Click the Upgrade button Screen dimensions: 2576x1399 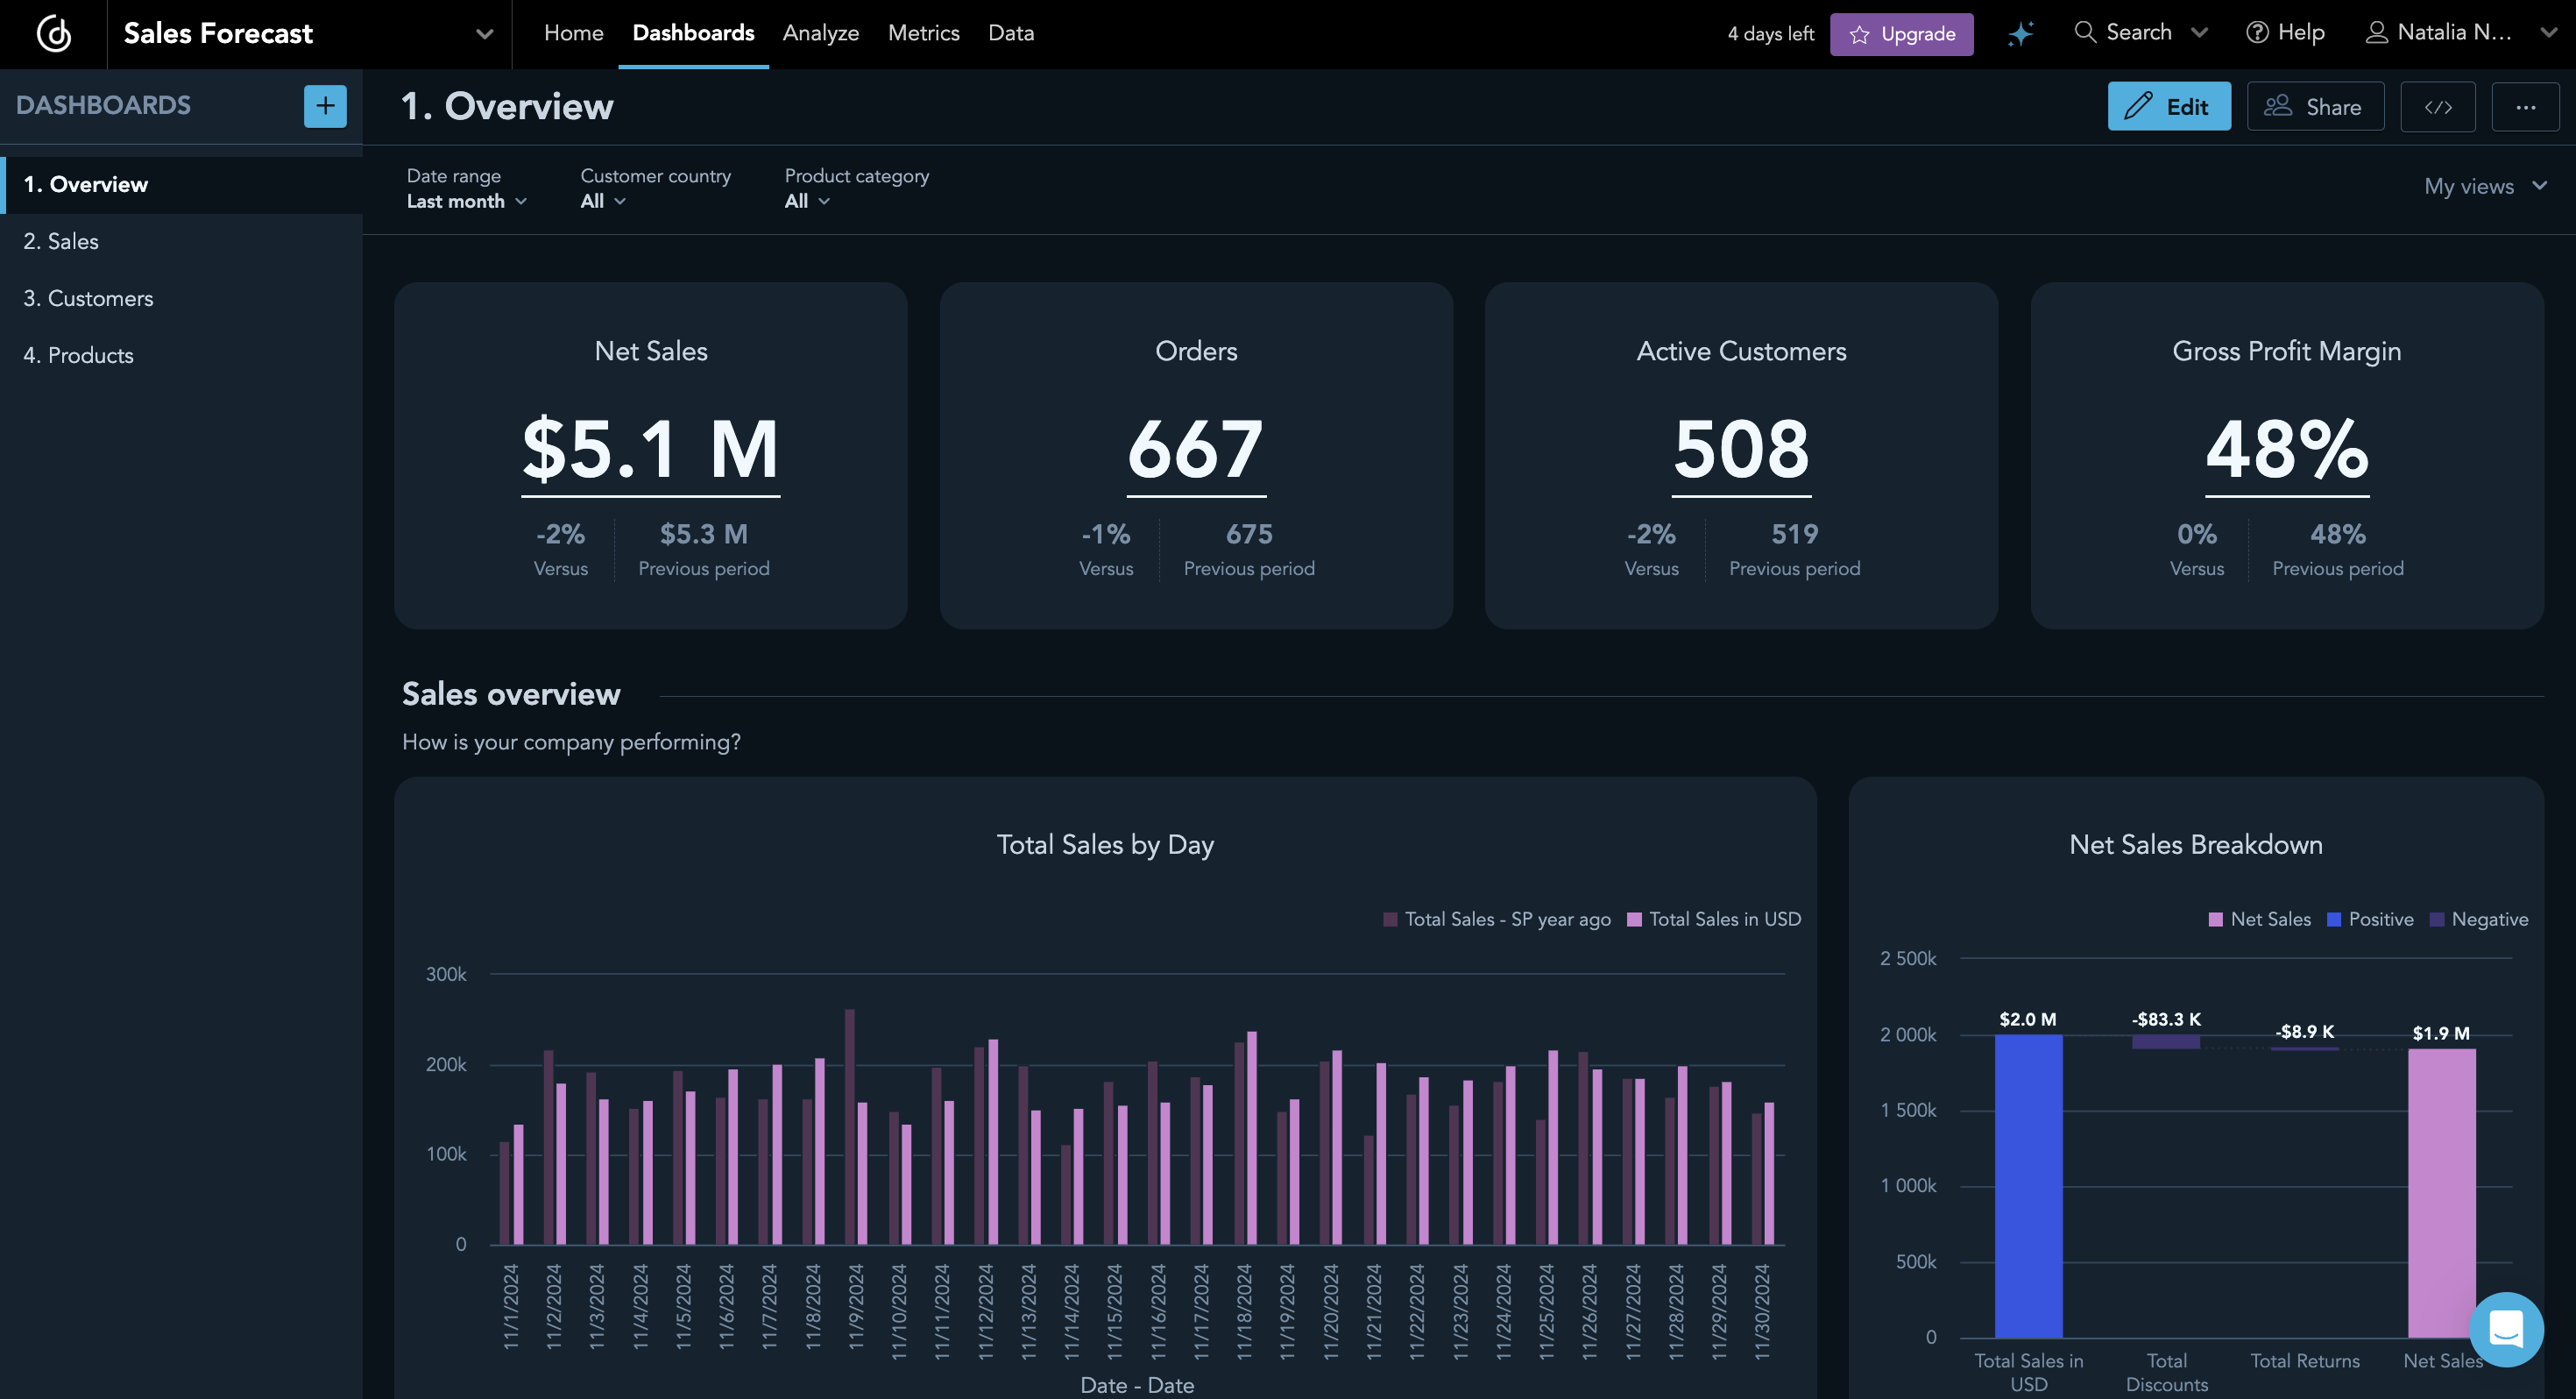[1901, 34]
